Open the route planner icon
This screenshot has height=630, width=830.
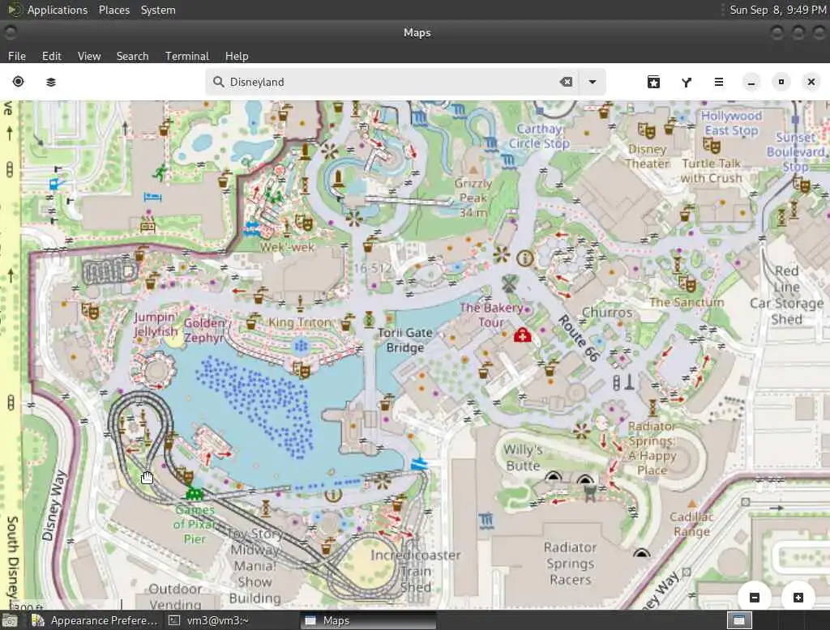(x=687, y=82)
